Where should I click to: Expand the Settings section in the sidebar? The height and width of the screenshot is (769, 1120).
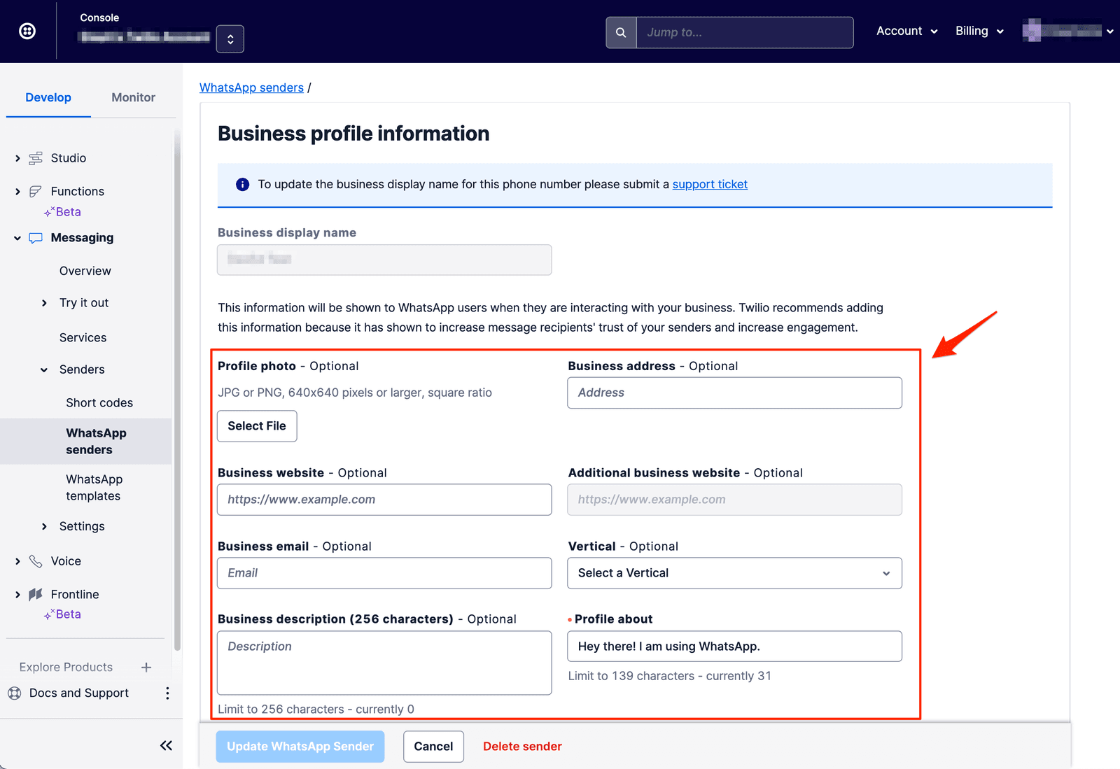point(44,526)
